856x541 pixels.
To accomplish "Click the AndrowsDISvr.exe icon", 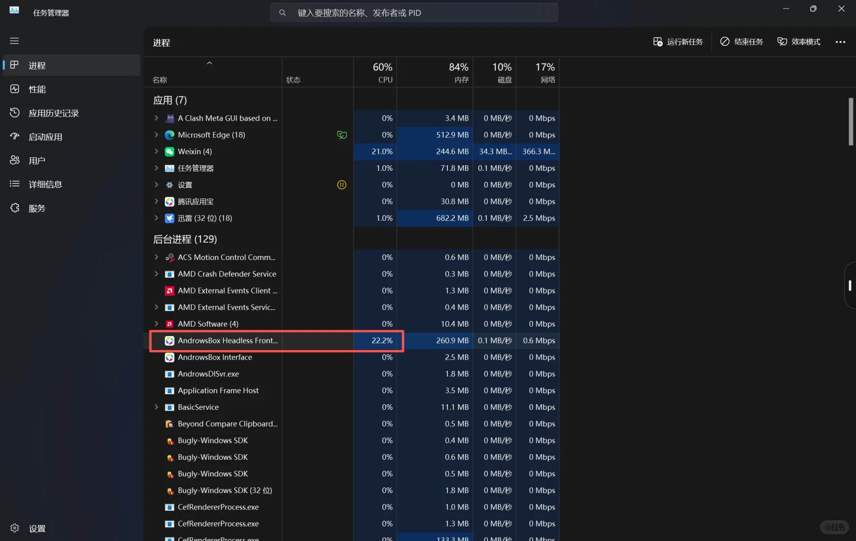I will click(x=170, y=374).
